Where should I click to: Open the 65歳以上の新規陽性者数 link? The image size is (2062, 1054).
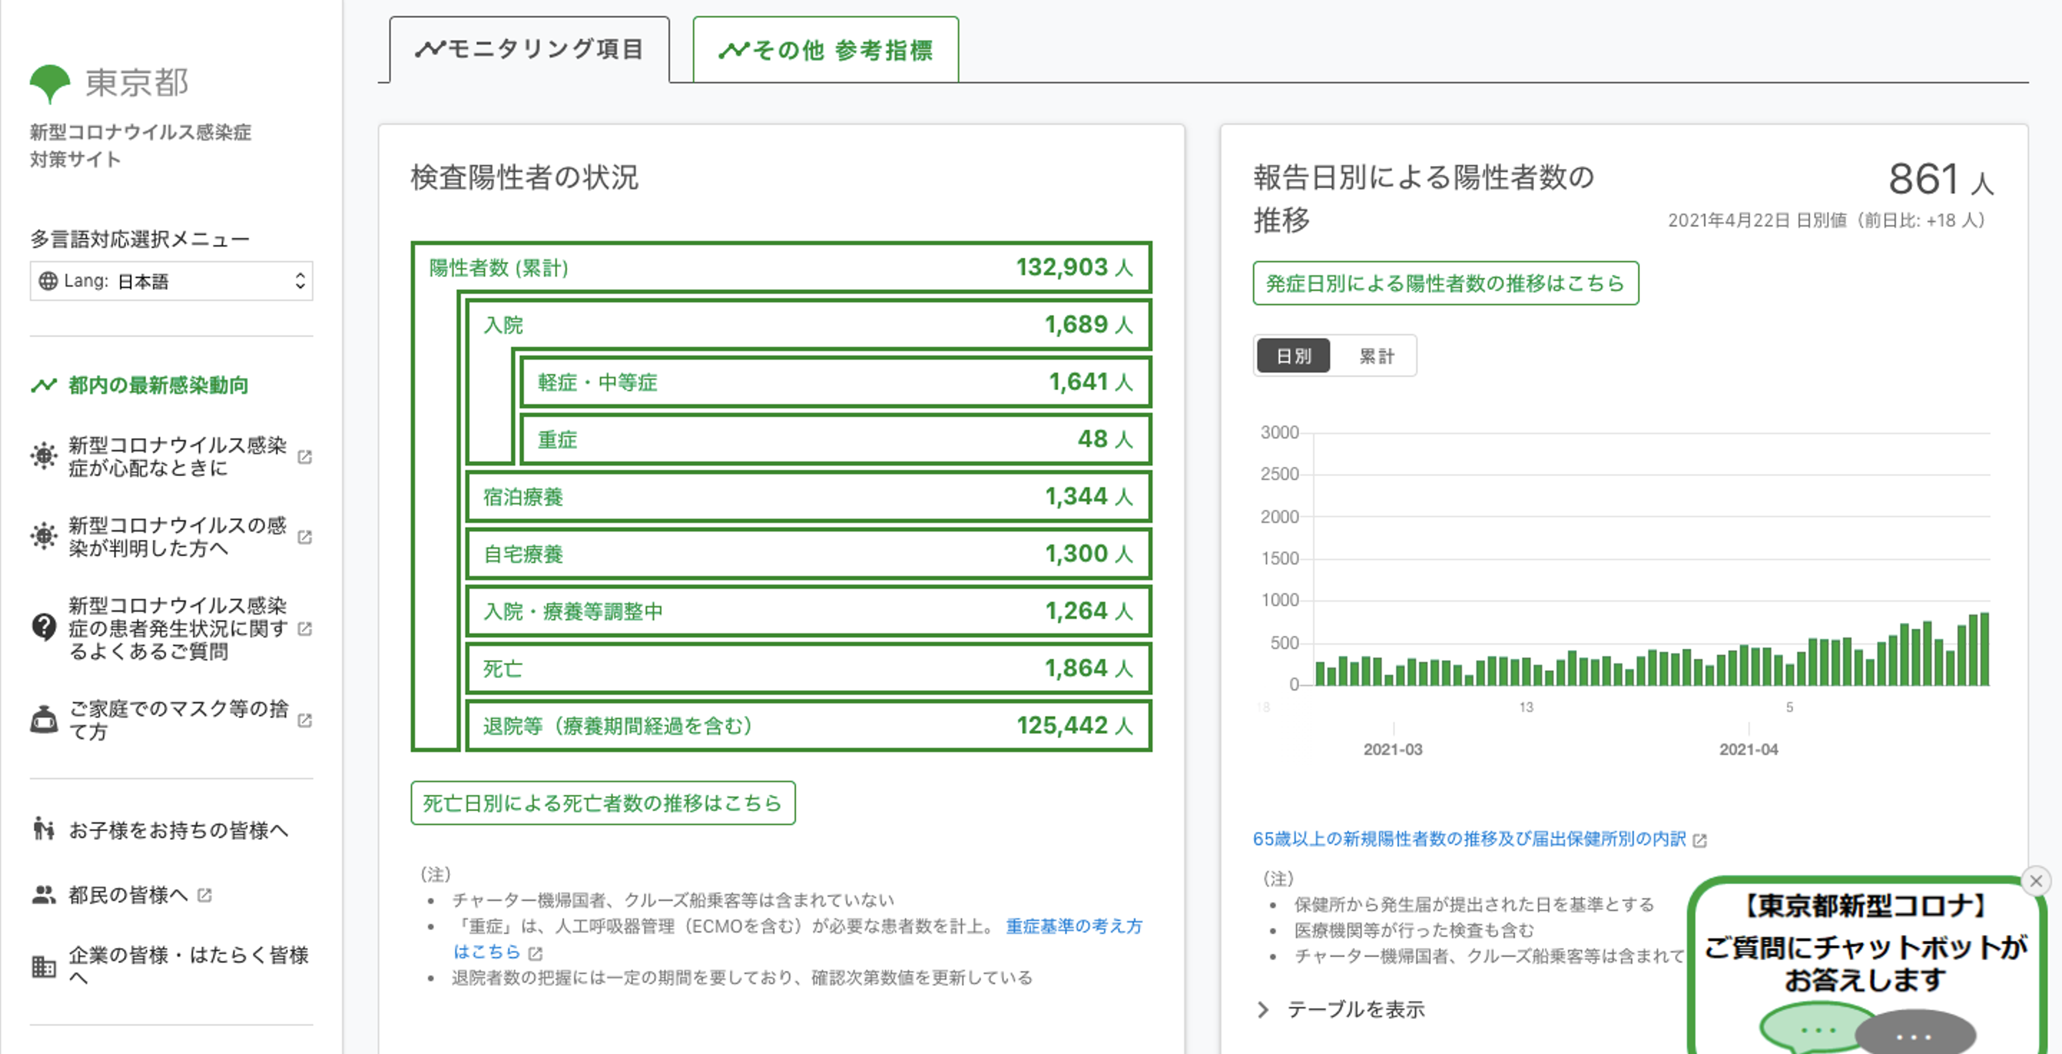click(1469, 839)
